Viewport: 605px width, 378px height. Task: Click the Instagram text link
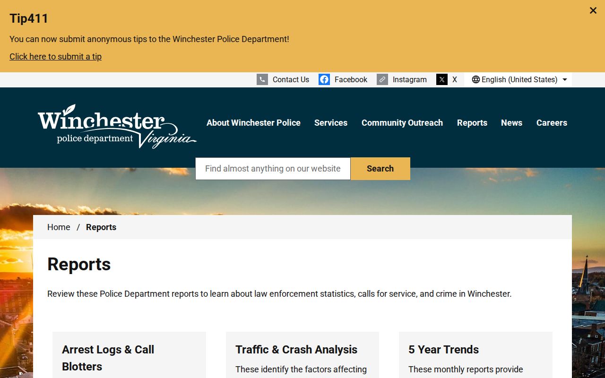[x=410, y=79]
